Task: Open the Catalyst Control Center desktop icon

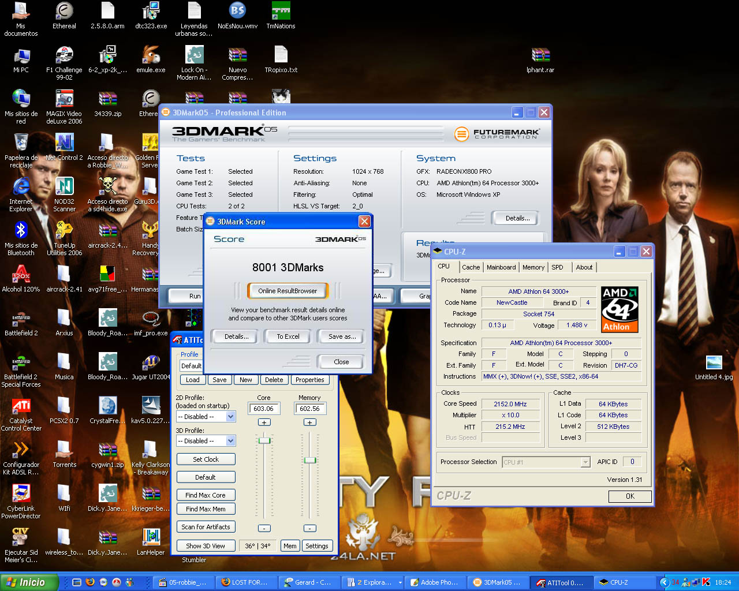Action: click(21, 406)
